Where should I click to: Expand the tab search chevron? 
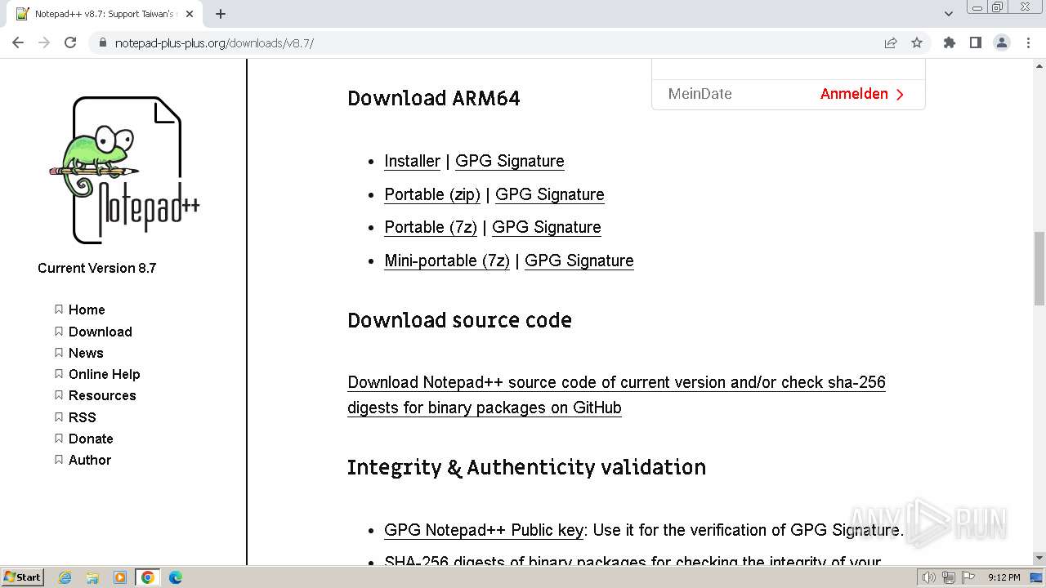[x=948, y=13]
